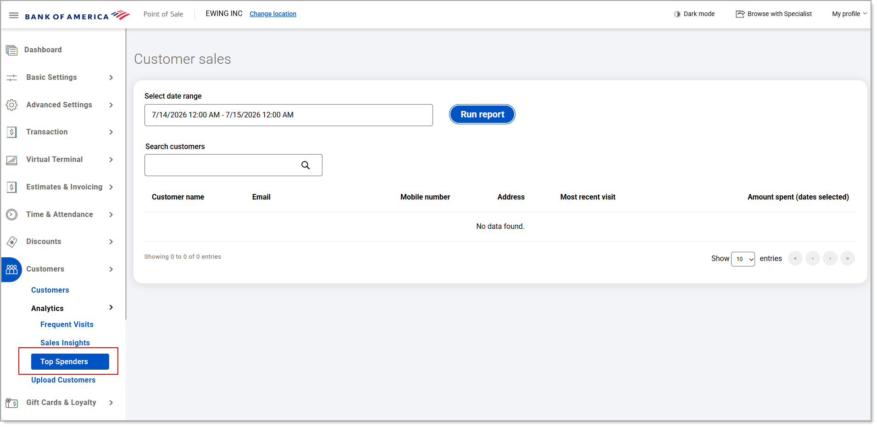Expand the Estimates & Invoicing chevron
Screen dimensions: 877x427
[x=111, y=187]
